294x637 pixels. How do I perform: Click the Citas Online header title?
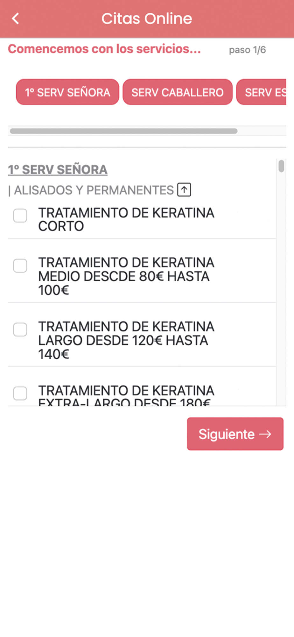[x=147, y=18]
